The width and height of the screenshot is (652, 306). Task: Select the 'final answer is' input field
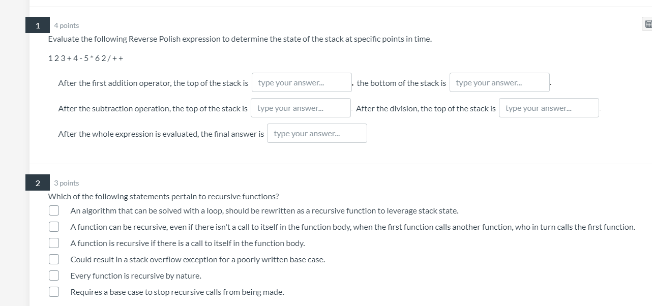(x=317, y=133)
